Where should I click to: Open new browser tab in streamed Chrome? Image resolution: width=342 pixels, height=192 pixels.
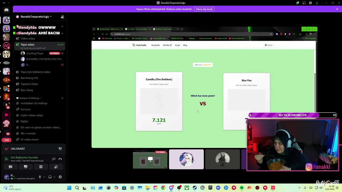click(182, 29)
